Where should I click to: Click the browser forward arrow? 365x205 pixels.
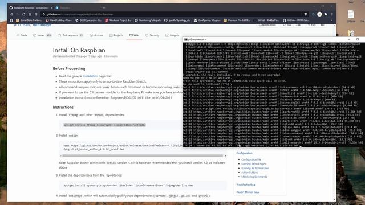[18, 14]
